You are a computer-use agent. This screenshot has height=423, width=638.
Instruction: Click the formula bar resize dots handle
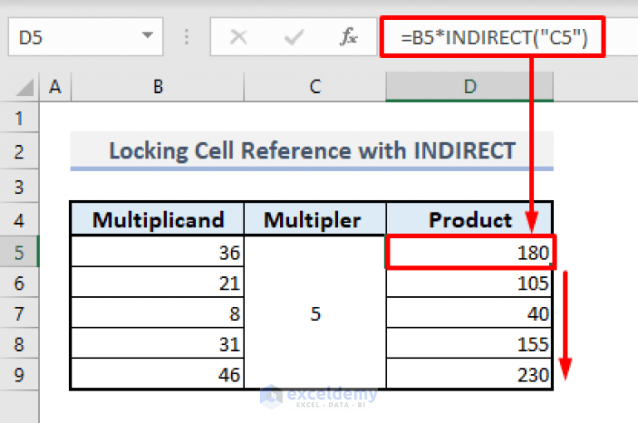click(x=187, y=37)
